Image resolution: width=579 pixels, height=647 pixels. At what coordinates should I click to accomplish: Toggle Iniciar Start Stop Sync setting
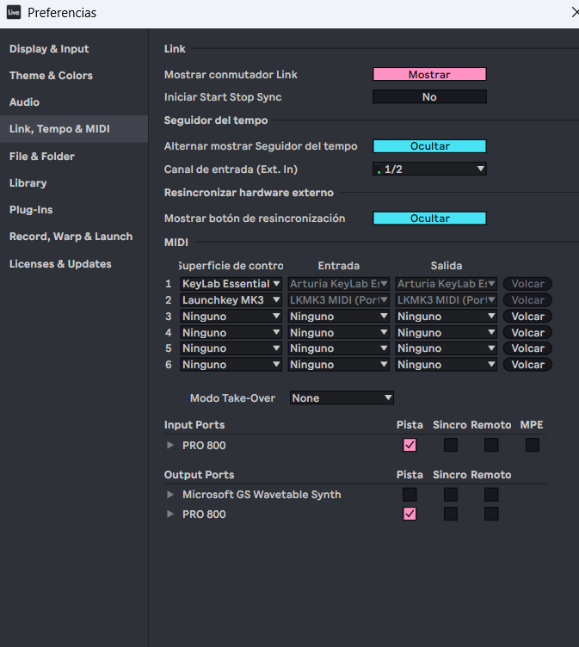coord(429,97)
